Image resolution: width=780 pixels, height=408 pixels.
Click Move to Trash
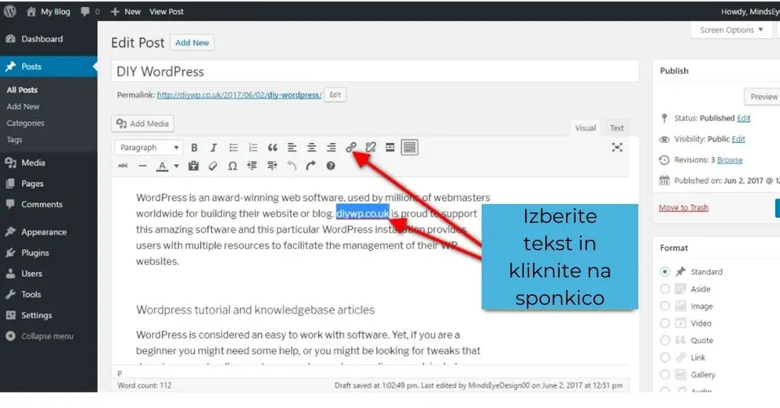683,207
